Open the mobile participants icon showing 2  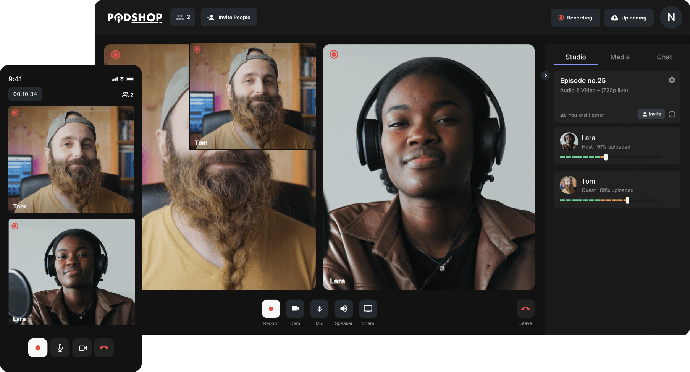128,94
